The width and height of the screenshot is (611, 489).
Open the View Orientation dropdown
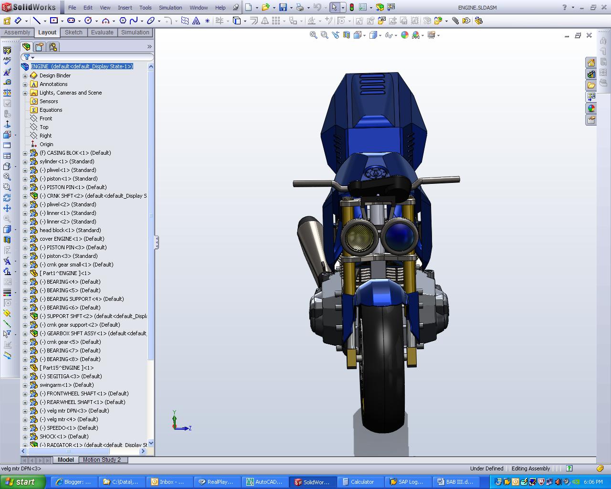[364, 35]
